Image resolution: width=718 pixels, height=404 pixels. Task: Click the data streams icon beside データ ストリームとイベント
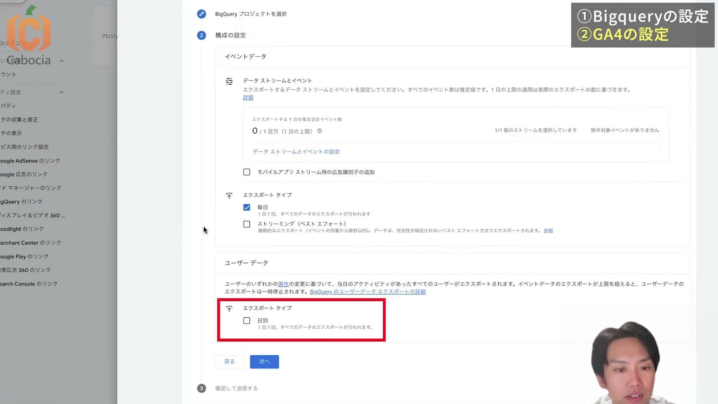tap(229, 81)
